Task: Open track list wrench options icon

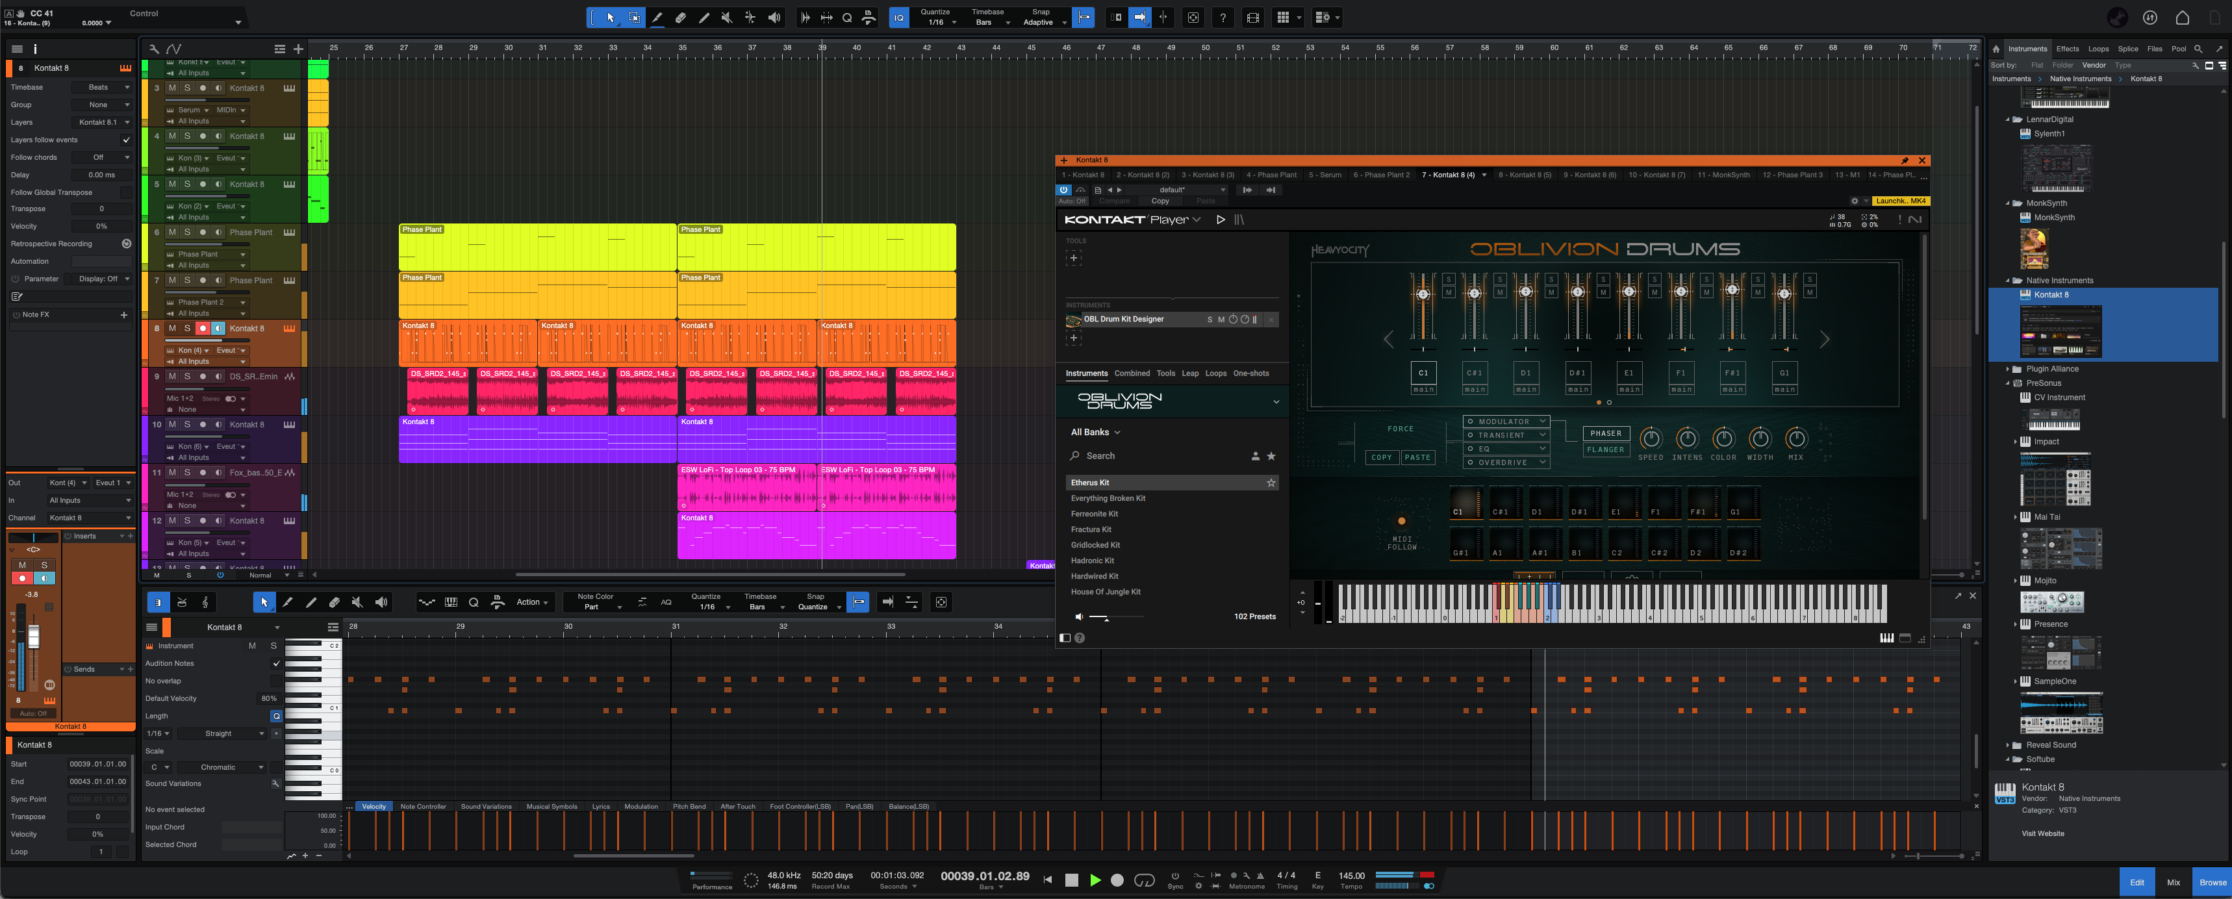Action: 153,49
